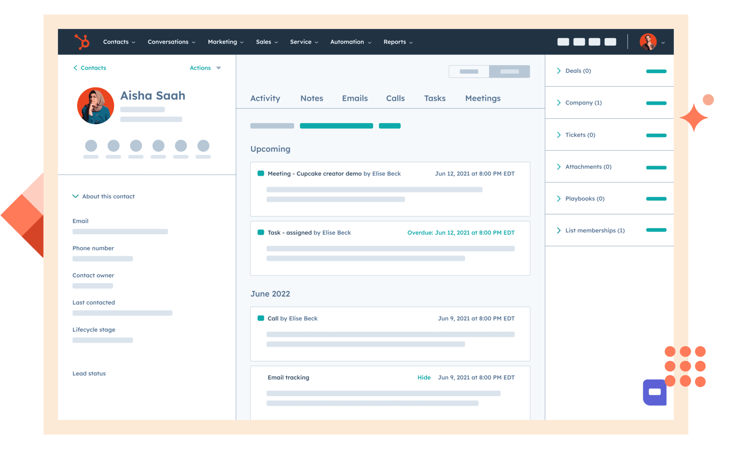Image resolution: width=732 pixels, height=449 pixels.
Task: Switch to the Calls tab
Action: pyautogui.click(x=395, y=98)
